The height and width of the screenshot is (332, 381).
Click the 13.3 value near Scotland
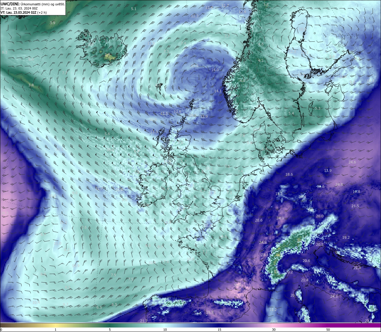(x=154, y=131)
